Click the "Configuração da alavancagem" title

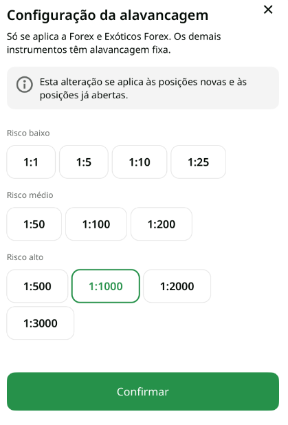coord(107,16)
